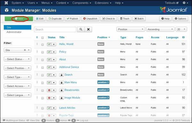Open the 20 items-per-page dropdown
192x123 pixels.
(181, 29)
